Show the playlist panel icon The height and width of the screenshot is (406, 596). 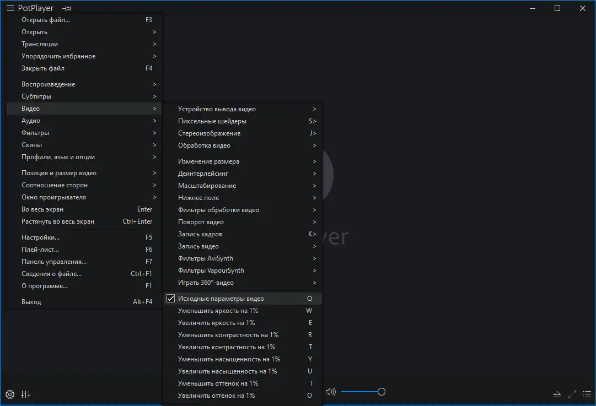click(x=587, y=394)
